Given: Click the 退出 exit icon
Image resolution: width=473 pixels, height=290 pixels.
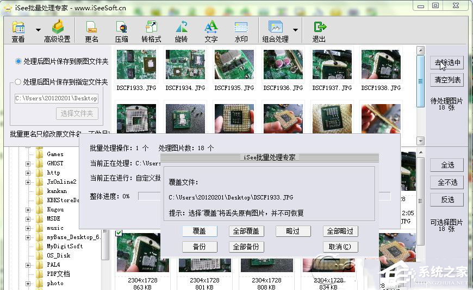Looking at the screenshot, I should click(x=319, y=32).
